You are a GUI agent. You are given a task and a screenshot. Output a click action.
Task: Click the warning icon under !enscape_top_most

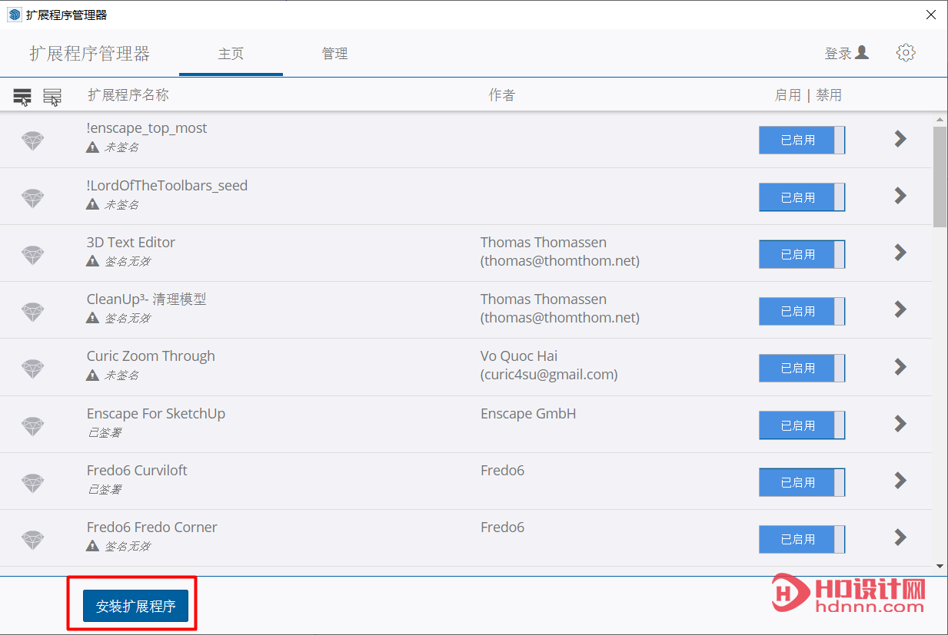click(x=92, y=147)
